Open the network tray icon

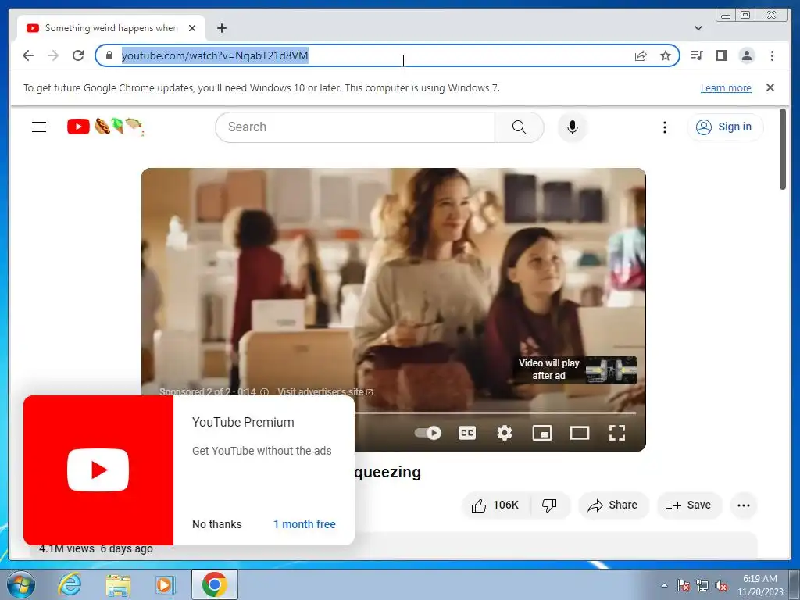(702, 585)
